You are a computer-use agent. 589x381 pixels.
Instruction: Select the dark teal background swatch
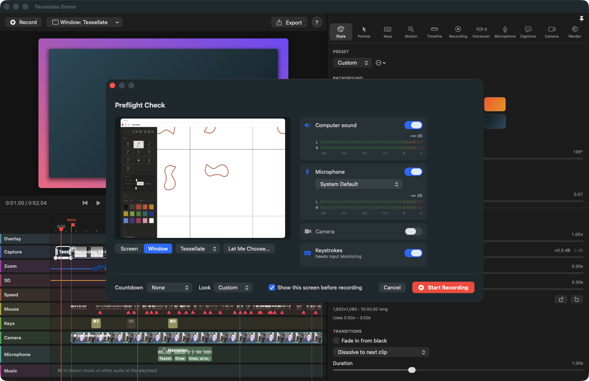pos(495,121)
